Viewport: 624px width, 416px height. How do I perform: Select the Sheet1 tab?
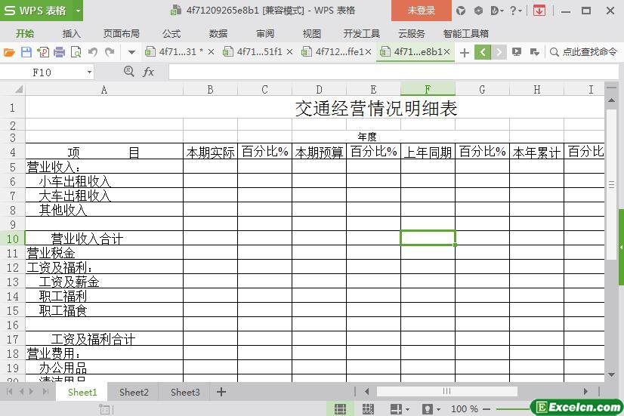tap(82, 393)
